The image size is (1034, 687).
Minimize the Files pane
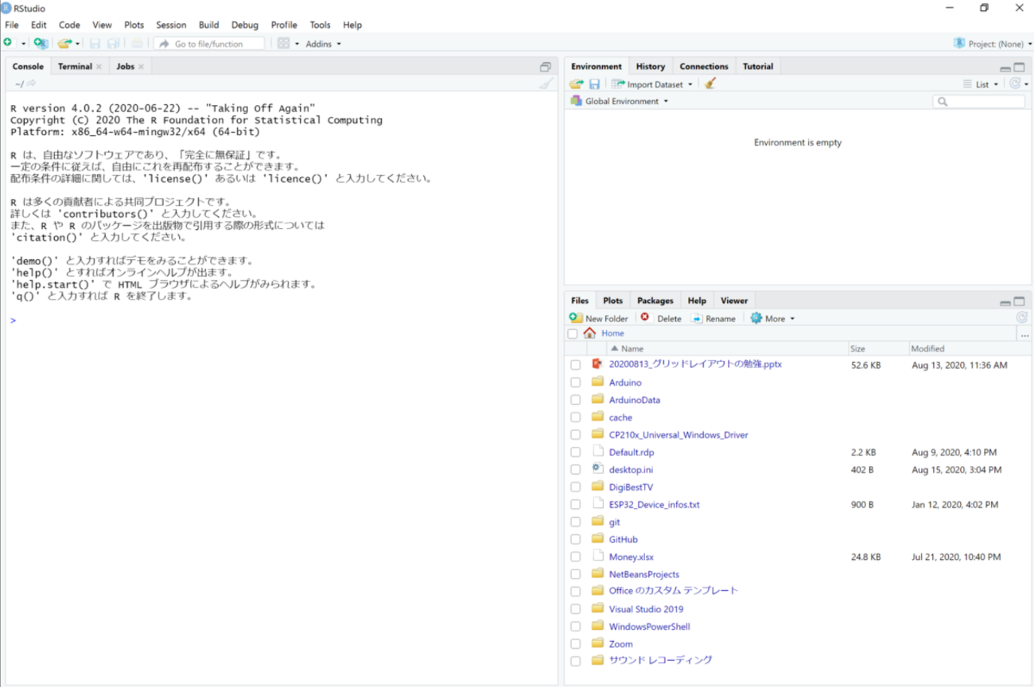(1005, 303)
